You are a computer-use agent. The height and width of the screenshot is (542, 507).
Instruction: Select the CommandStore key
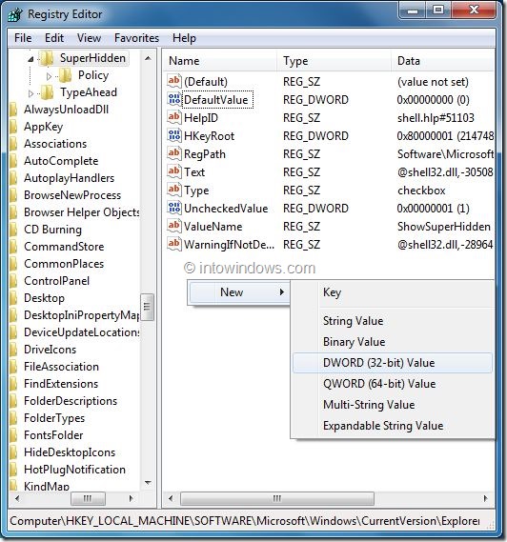click(64, 247)
